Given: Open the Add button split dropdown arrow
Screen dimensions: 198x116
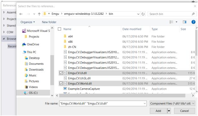Looking at the screenshot, I should [x=169, y=111].
